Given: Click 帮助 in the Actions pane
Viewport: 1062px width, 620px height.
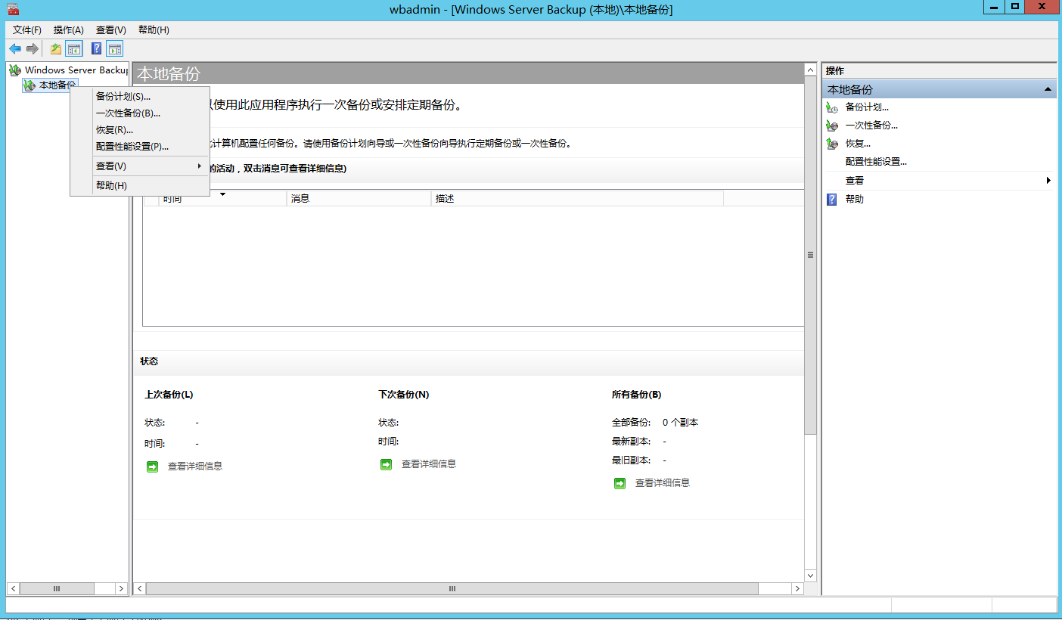Looking at the screenshot, I should coord(854,200).
